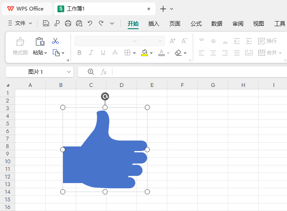Click the Redo arrow

(x=101, y=23)
